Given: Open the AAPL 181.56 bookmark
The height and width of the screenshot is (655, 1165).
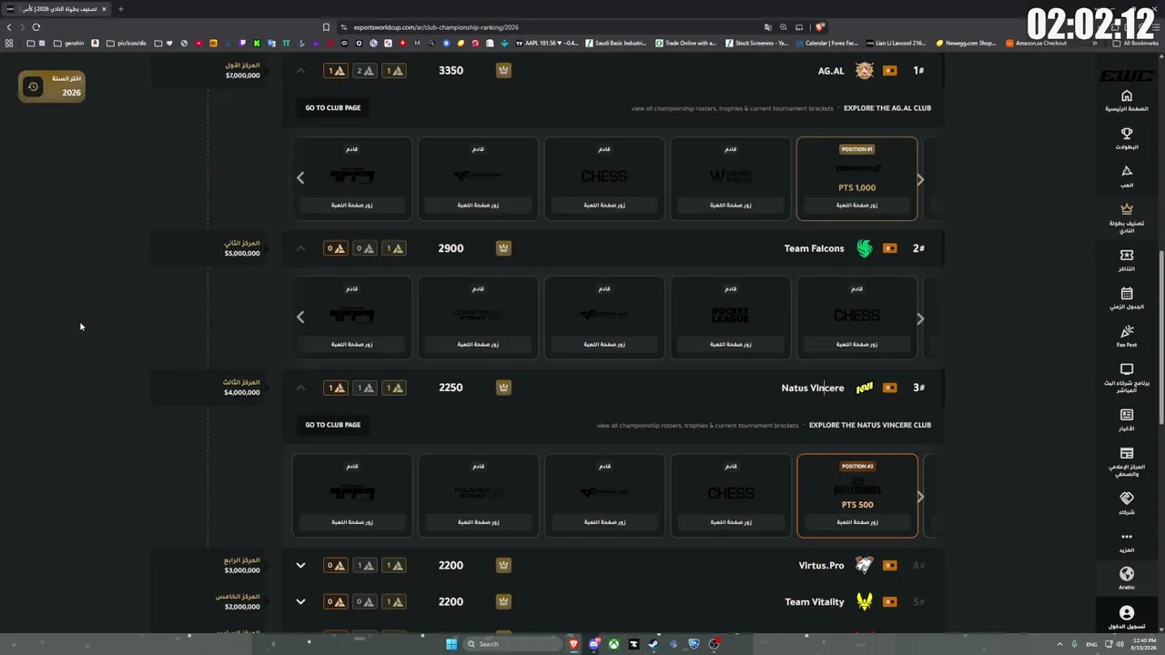Looking at the screenshot, I should click(547, 43).
